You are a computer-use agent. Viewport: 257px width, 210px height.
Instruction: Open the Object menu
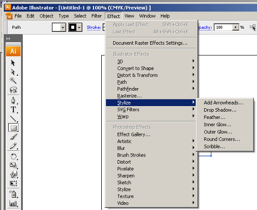click(46, 16)
